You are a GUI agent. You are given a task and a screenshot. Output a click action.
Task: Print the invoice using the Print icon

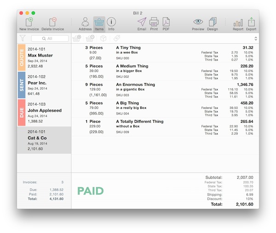click(154, 22)
